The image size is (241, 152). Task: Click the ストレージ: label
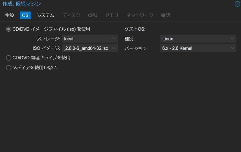pos(49,39)
